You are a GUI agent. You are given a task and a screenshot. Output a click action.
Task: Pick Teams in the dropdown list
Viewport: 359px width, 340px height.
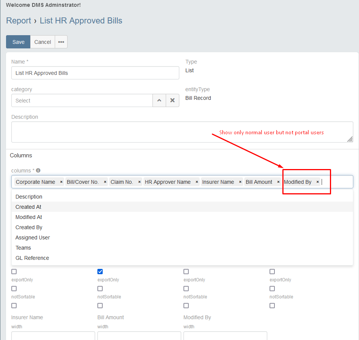click(23, 248)
